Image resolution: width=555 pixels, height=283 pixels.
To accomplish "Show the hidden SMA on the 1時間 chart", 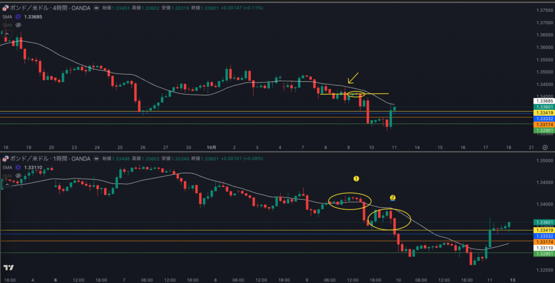I will (x=18, y=175).
